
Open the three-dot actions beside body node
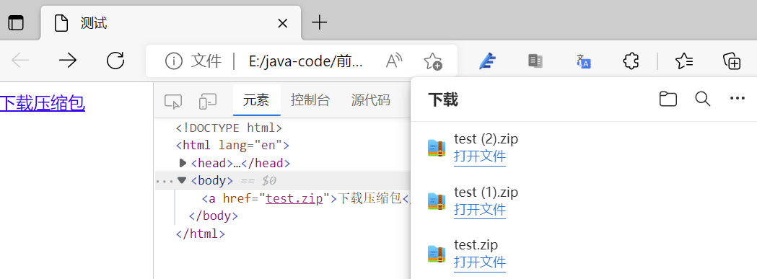point(165,182)
